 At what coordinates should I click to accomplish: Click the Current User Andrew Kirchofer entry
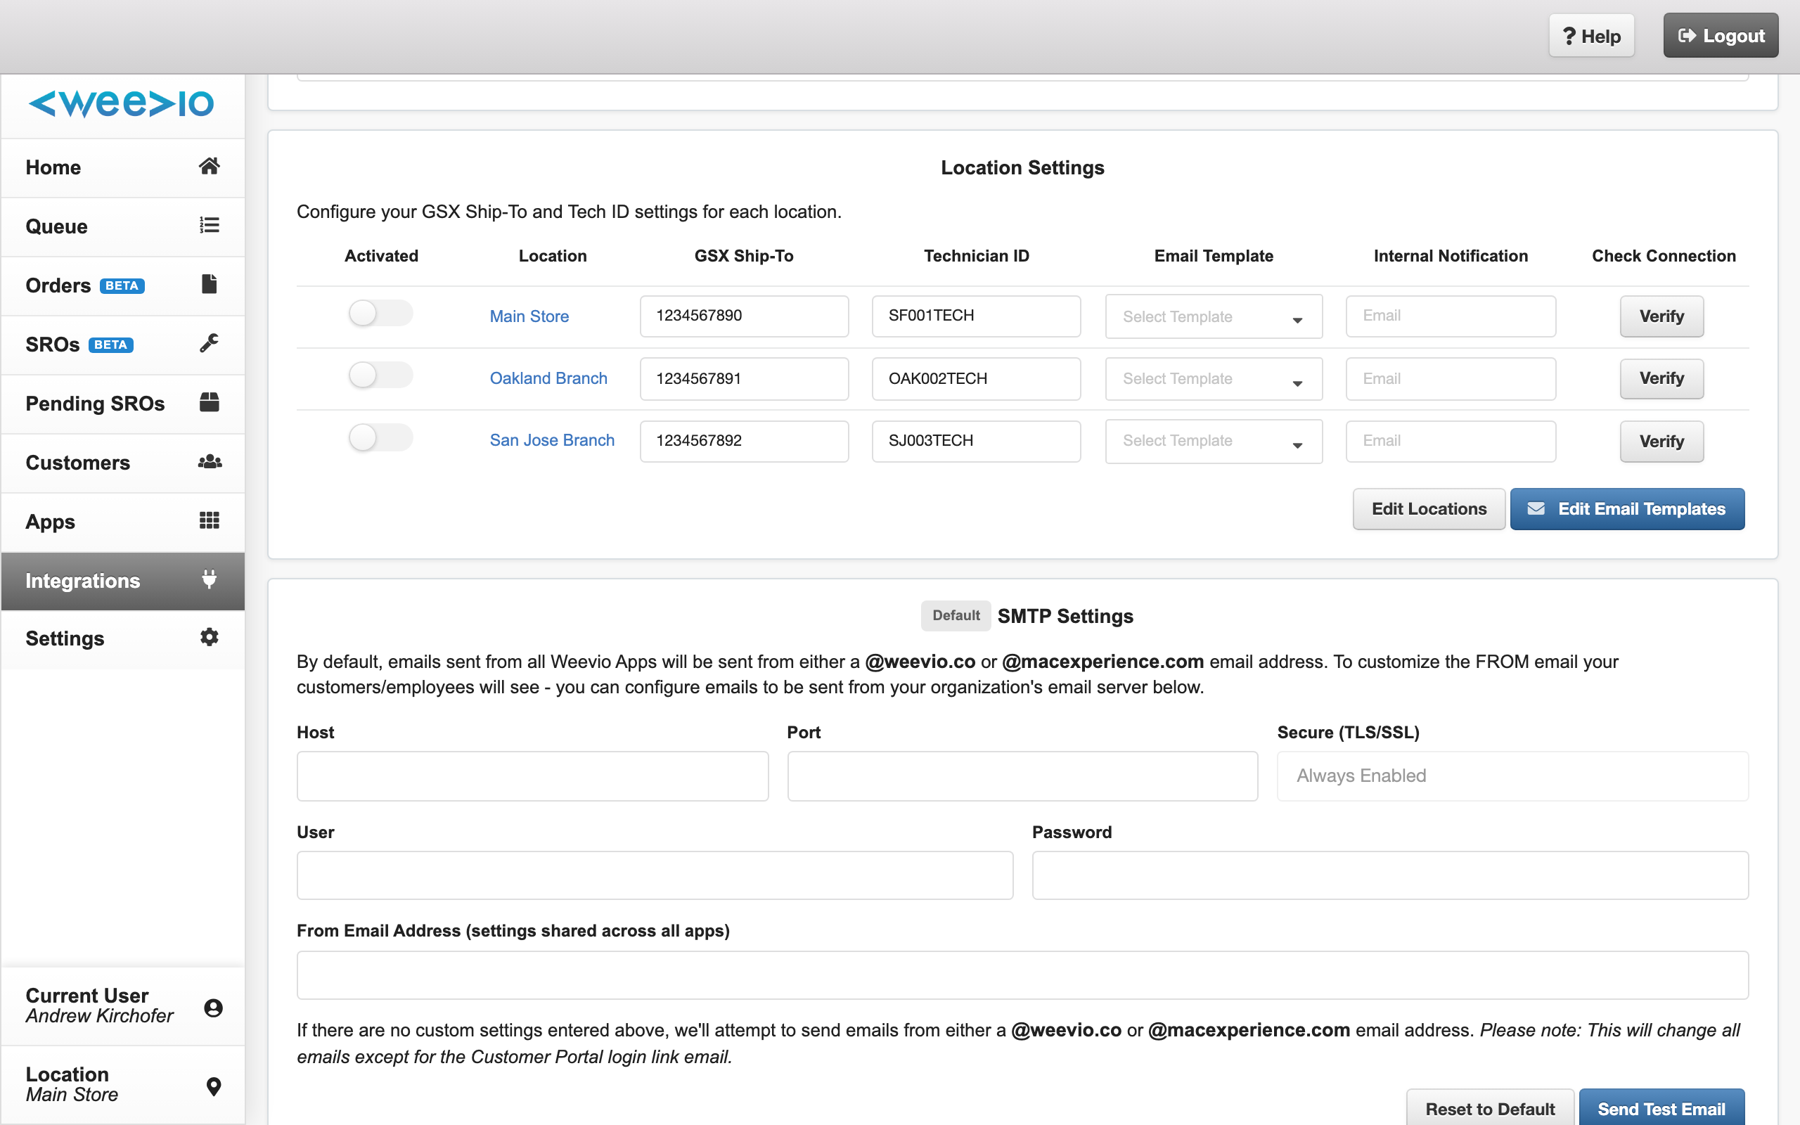point(123,1006)
